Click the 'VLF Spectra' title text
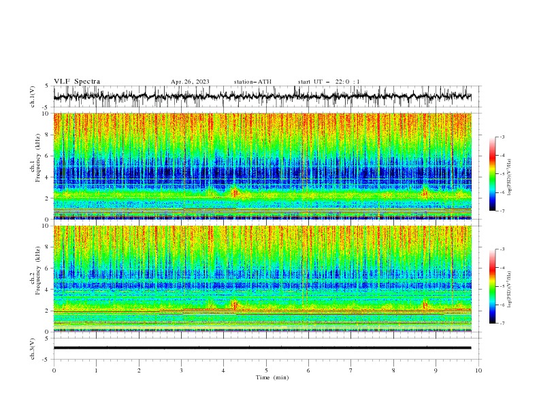Image resolution: width=539 pixels, height=416 pixels. click(x=77, y=82)
